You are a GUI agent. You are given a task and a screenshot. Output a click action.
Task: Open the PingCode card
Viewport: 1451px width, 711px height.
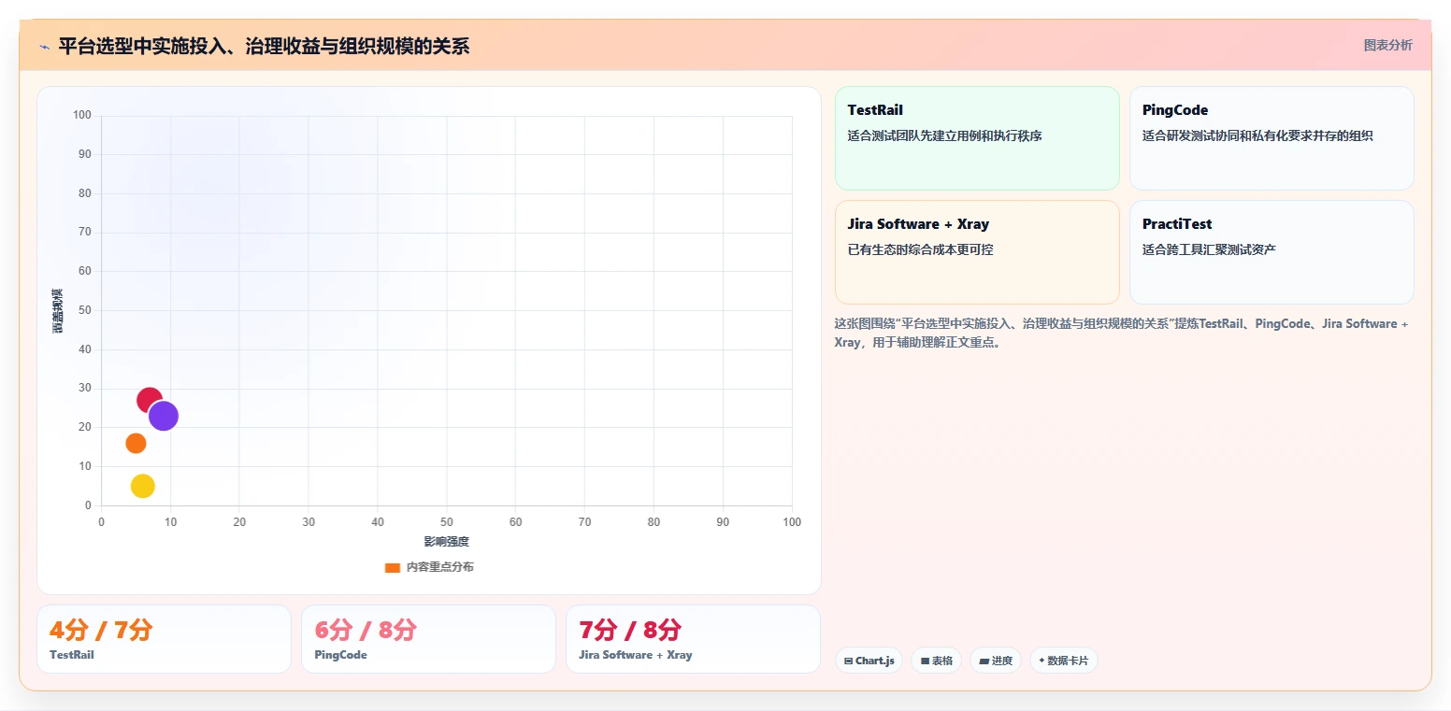pos(1271,138)
